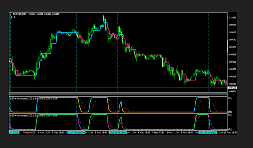Click the 4 May 19:30 time label
Viewport: 253px width, 148px height.
tap(58, 133)
